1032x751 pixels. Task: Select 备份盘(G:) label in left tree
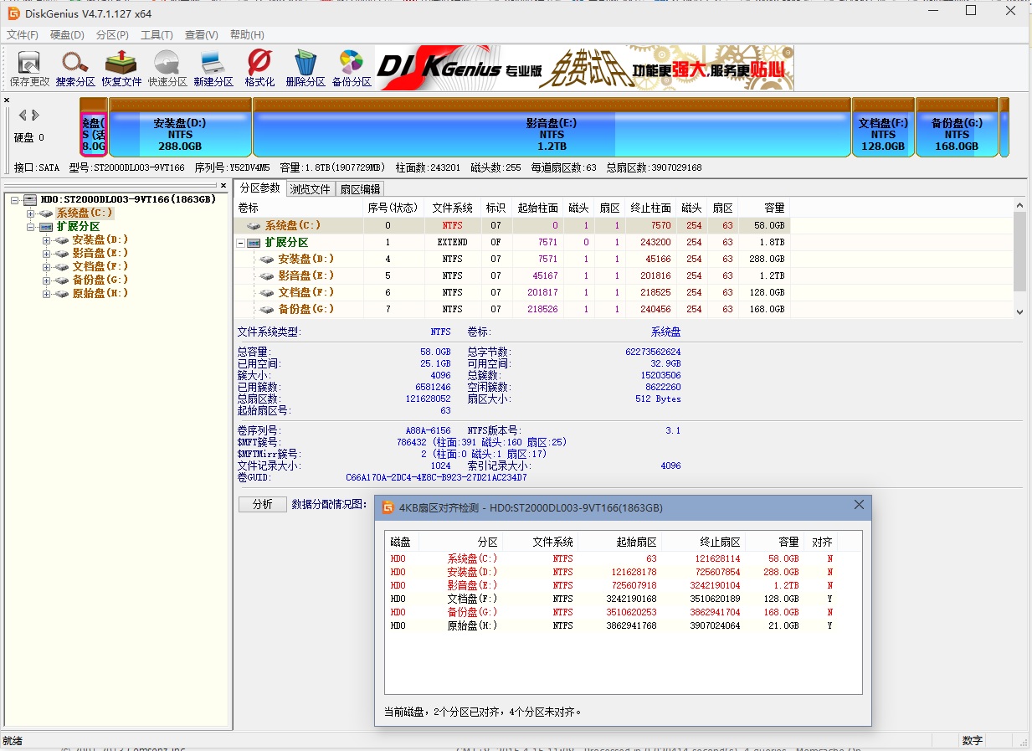[100, 280]
